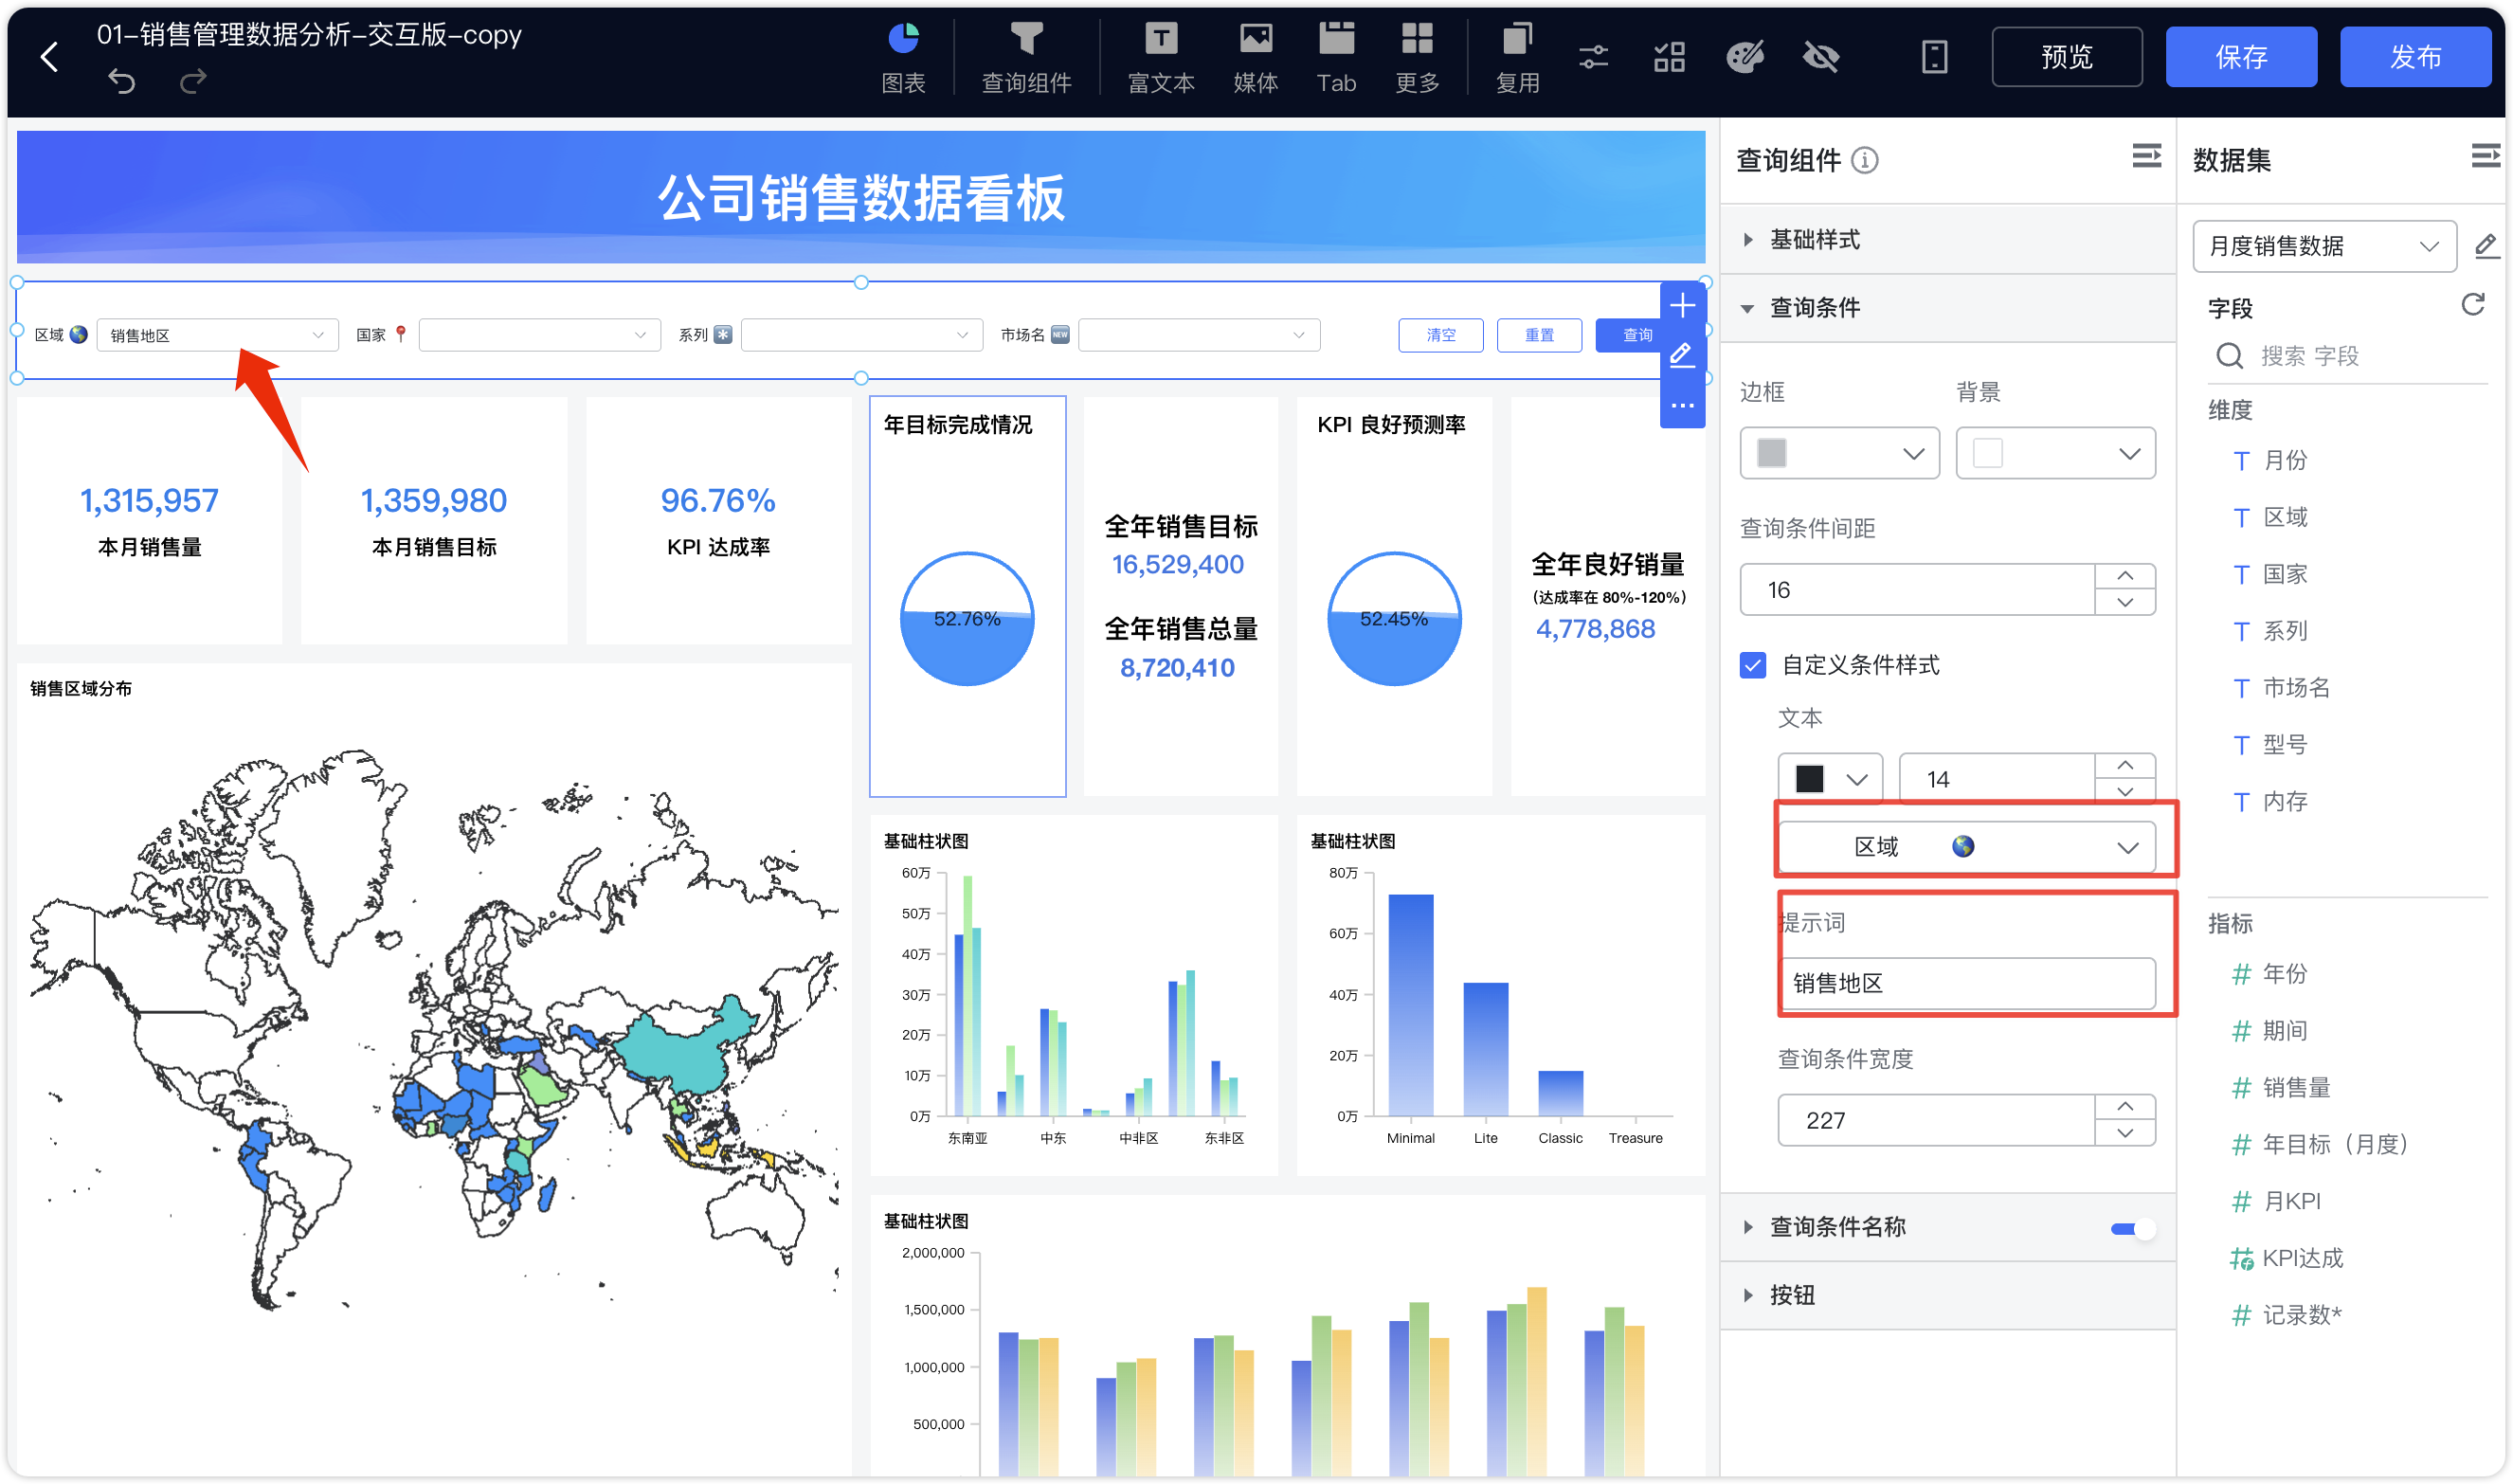
Task: Expand the 按钮 section
Action: pyautogui.click(x=1947, y=1296)
